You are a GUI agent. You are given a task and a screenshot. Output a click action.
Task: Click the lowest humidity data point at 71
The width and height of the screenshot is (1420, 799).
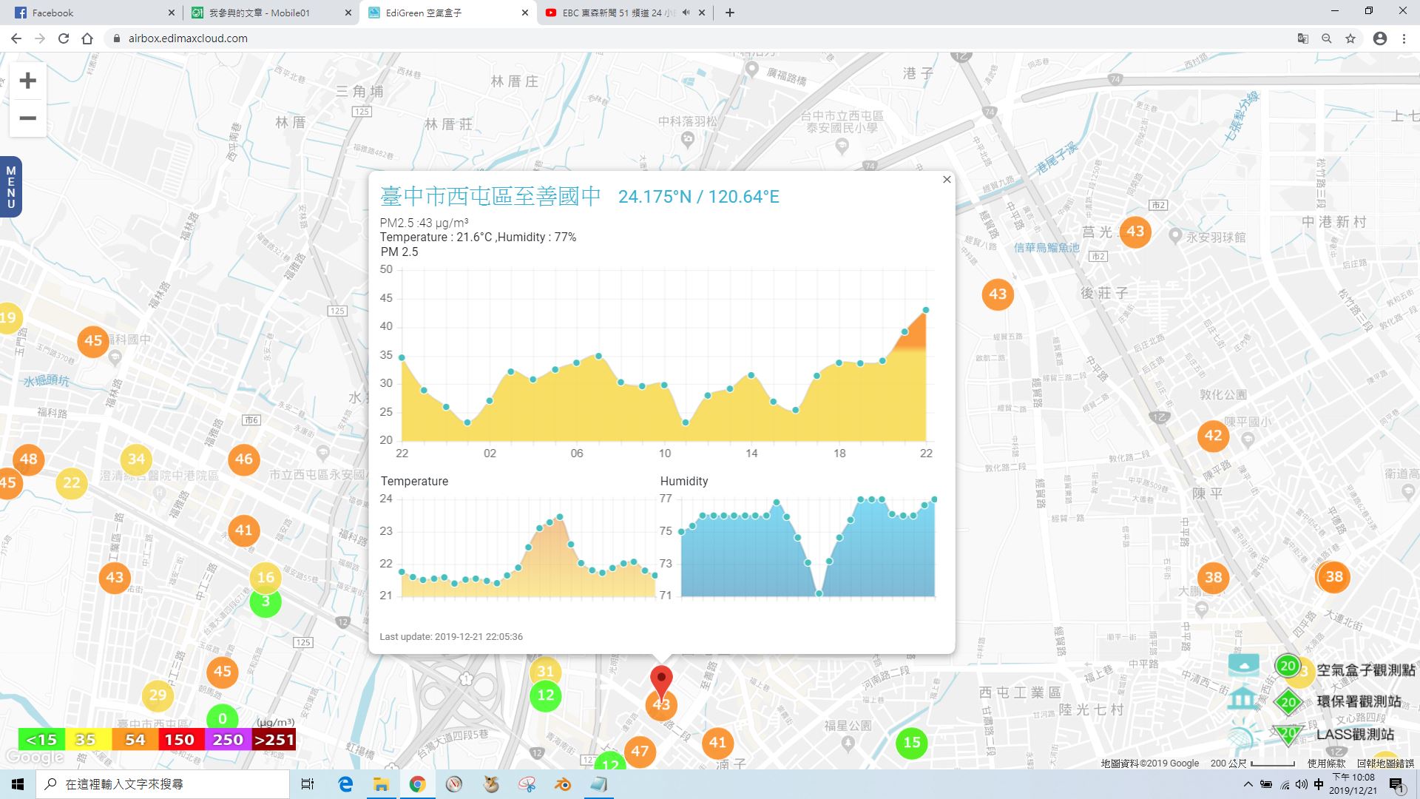(819, 593)
